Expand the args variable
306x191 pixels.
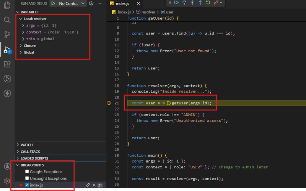(23, 25)
